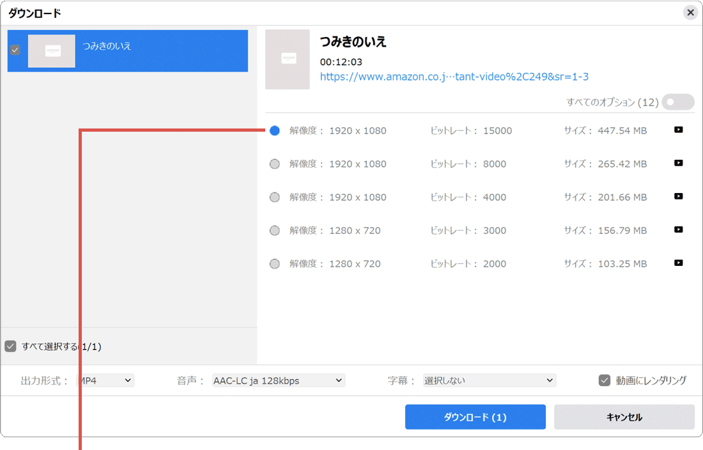Image resolution: width=703 pixels, height=450 pixels.
Task: Open the 音声 AAC-LC ja 128kbps dropdown
Action: [278, 380]
